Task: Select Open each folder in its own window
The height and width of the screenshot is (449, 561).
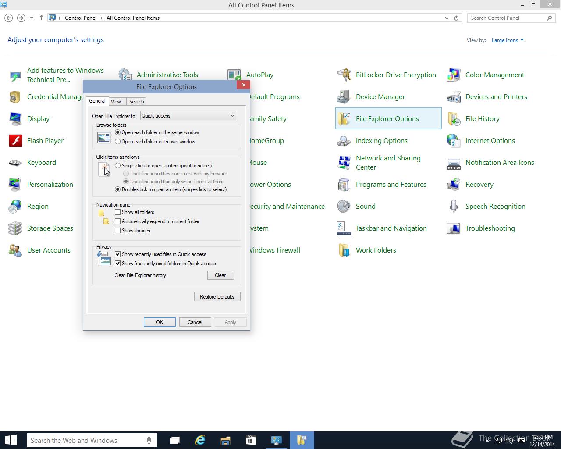Action: coord(117,142)
